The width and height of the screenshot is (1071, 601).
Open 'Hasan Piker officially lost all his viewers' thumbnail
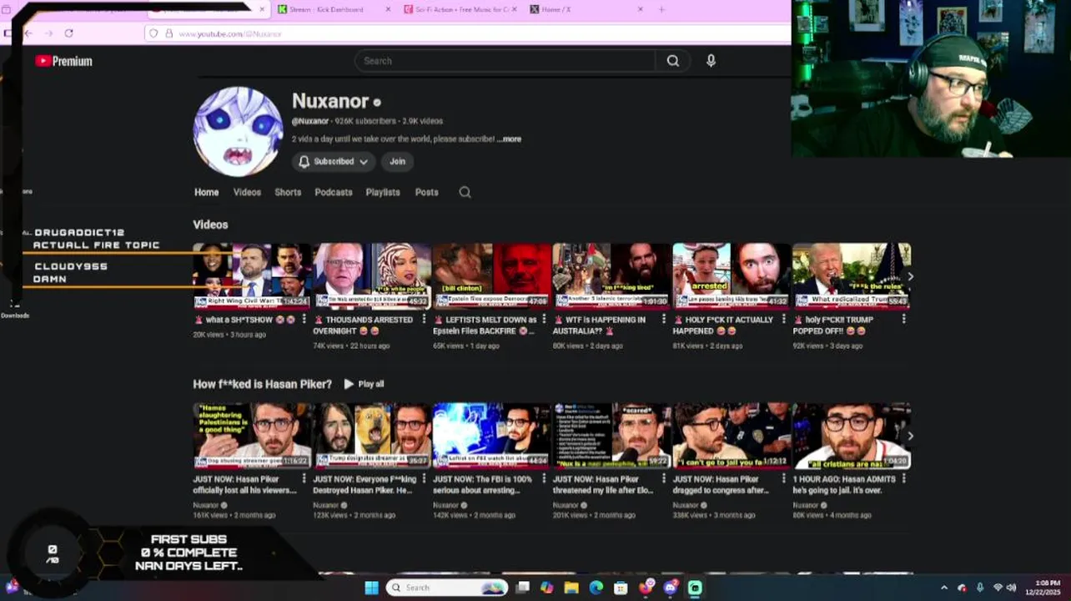tap(251, 436)
